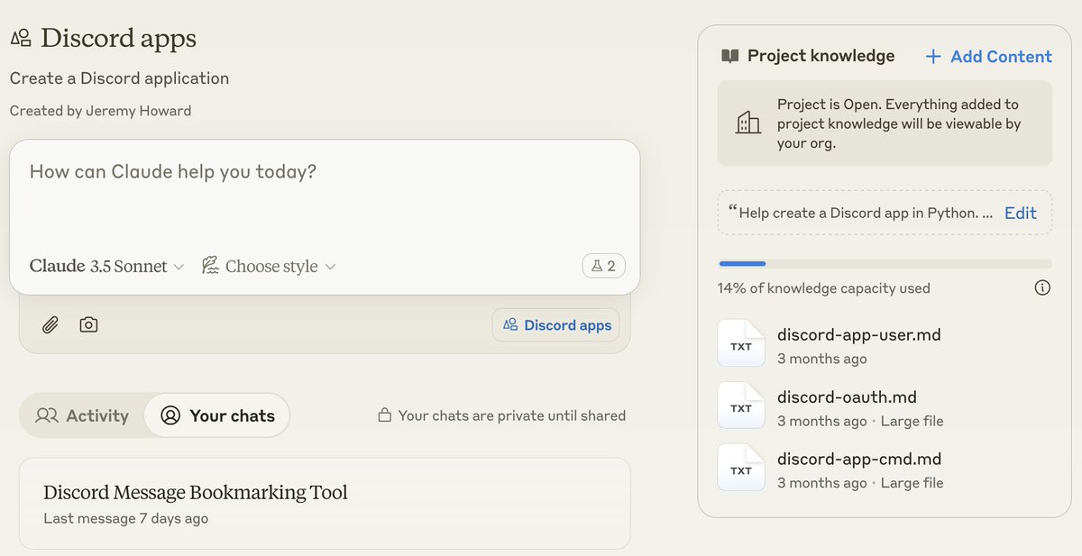Open the Discord Message Bookmarking Tool chat
This screenshot has height=556, width=1082.
pos(325,504)
